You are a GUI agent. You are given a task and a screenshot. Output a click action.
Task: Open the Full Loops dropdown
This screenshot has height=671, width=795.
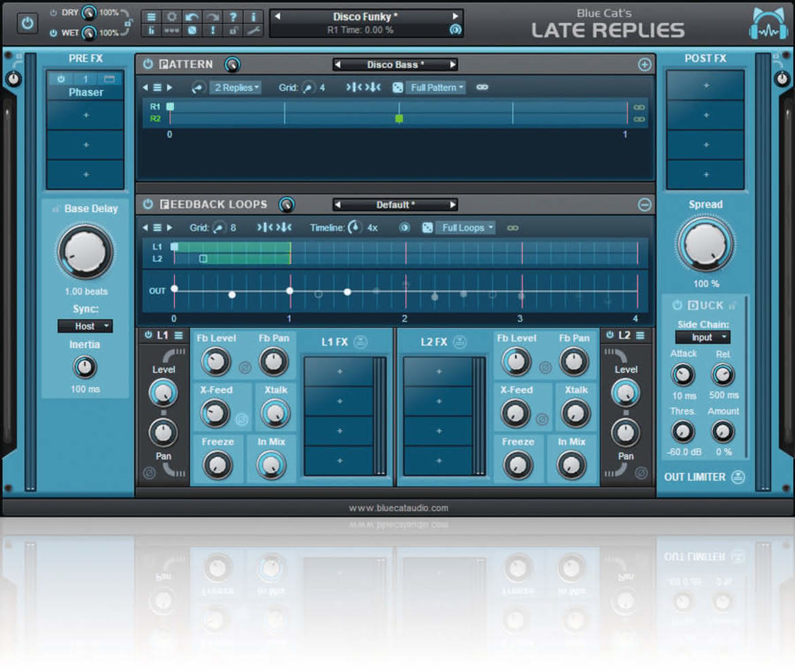pos(466,228)
